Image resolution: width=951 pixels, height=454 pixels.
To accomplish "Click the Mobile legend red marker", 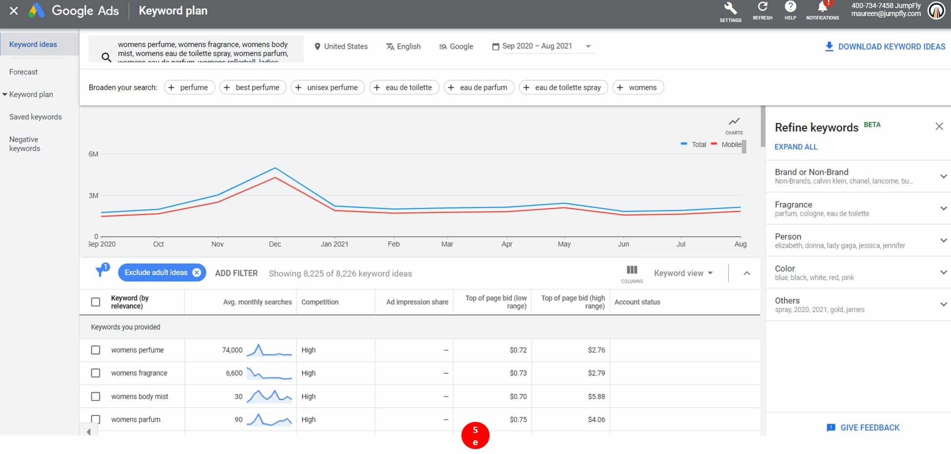I will coord(714,144).
